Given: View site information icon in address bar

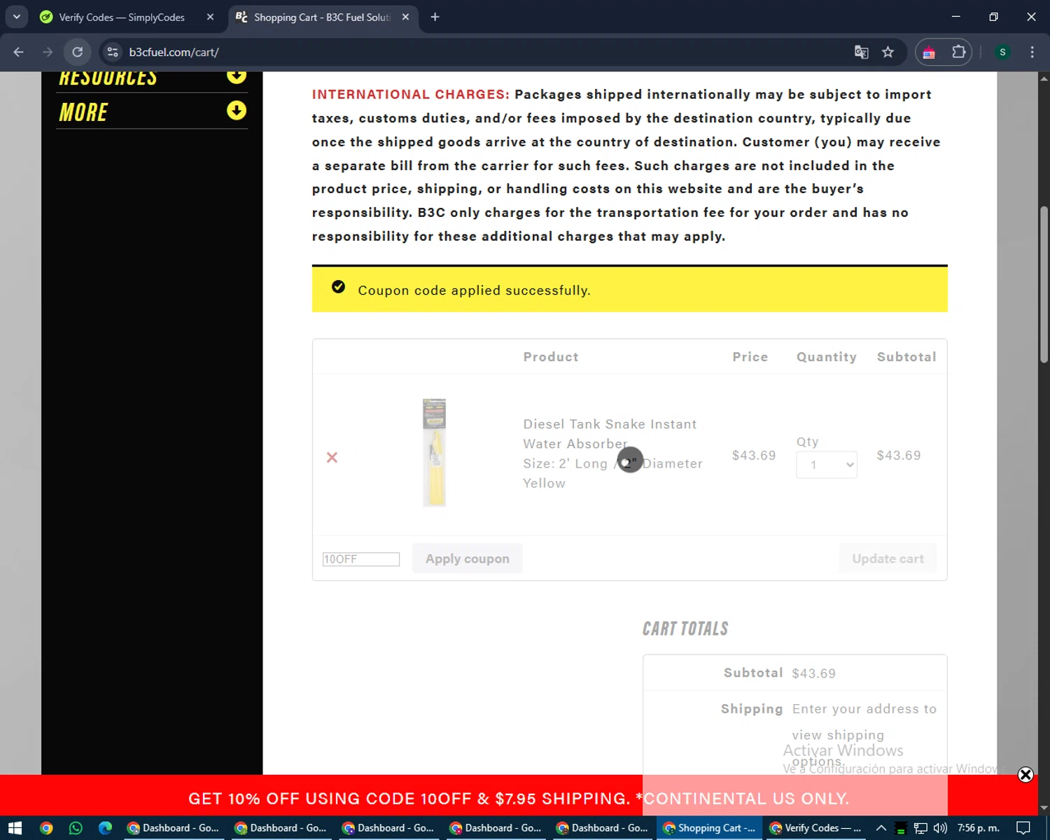Looking at the screenshot, I should point(113,52).
